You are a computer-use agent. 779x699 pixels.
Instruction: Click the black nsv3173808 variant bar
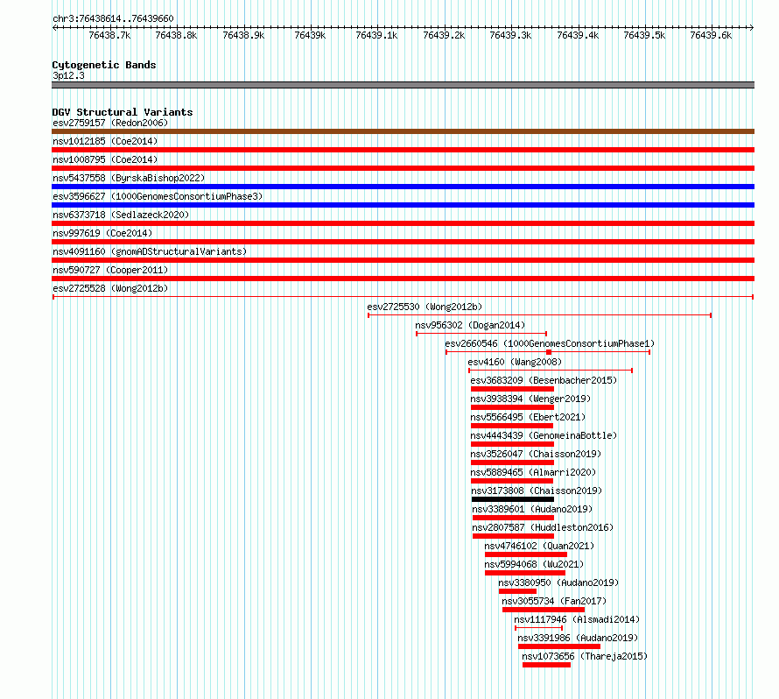(513, 499)
